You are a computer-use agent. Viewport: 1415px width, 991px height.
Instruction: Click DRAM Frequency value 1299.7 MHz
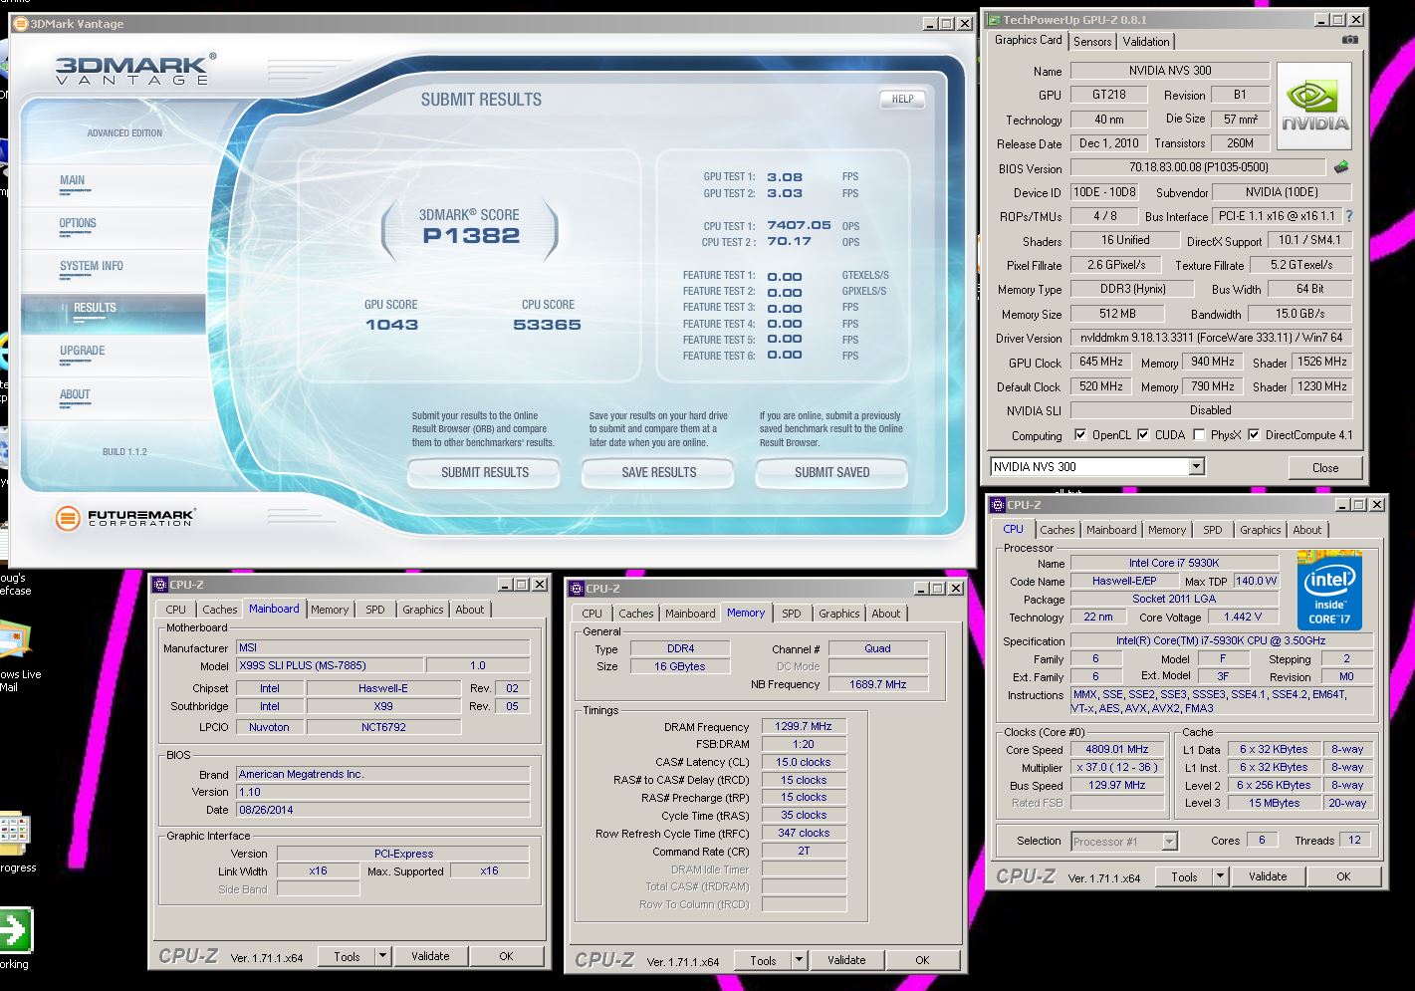(x=803, y=726)
